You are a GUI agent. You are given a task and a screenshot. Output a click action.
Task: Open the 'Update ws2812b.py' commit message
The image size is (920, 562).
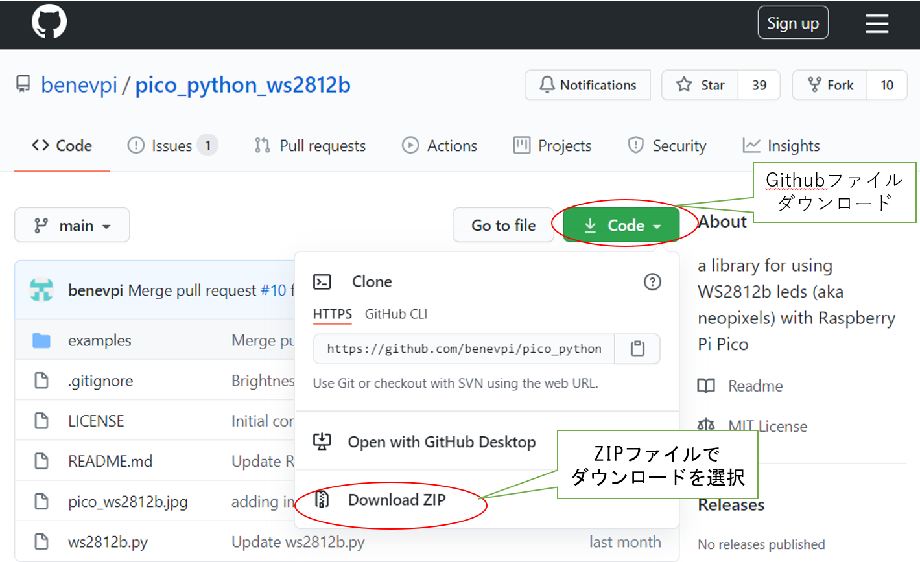coord(298,542)
